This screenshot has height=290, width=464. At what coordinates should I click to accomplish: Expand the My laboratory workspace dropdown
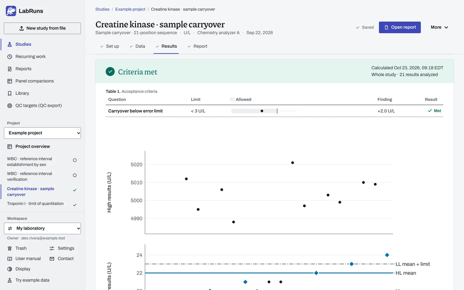point(42,228)
